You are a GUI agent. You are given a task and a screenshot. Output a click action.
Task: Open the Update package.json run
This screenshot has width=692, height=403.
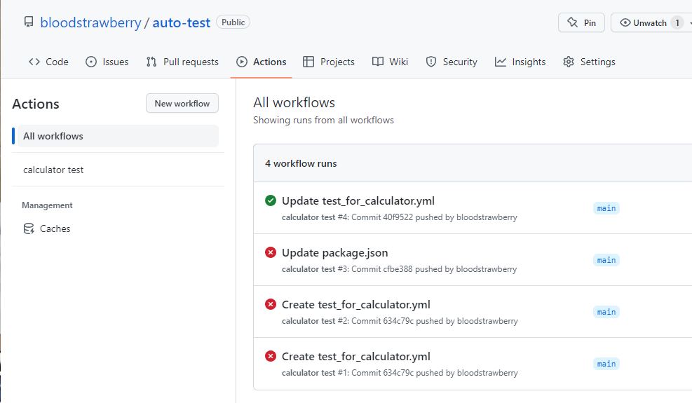click(x=335, y=253)
